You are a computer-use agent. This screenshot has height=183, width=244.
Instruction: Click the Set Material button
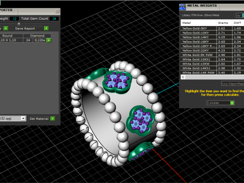39,118
